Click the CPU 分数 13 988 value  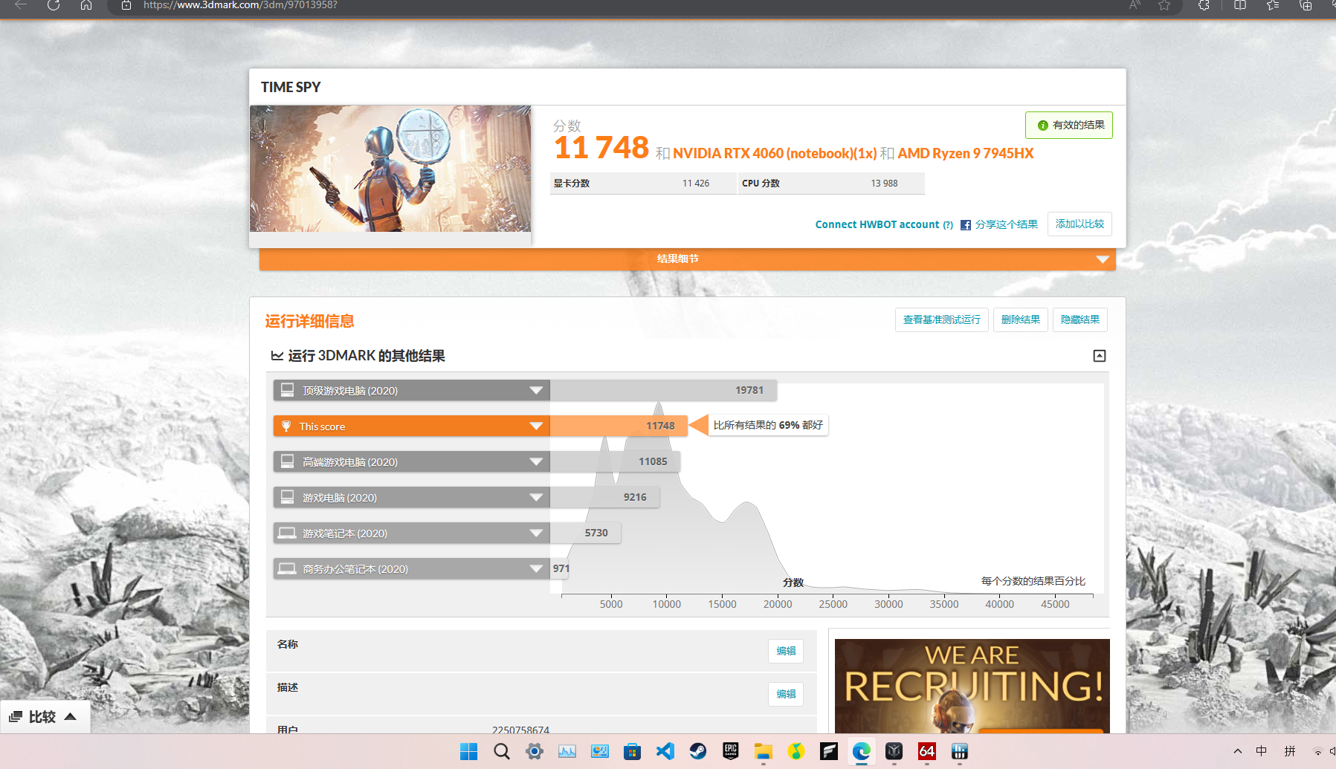(884, 184)
